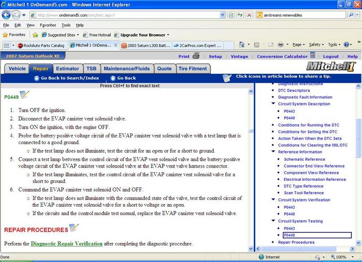This screenshot has height=262, width=362.
Task: Click the blue Help question mark icon
Action: tap(346, 44)
